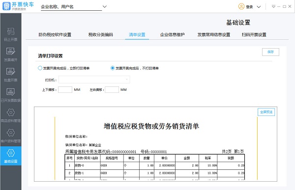Click the 货物(劳务)名称 column header

pyautogui.click(x=88, y=158)
